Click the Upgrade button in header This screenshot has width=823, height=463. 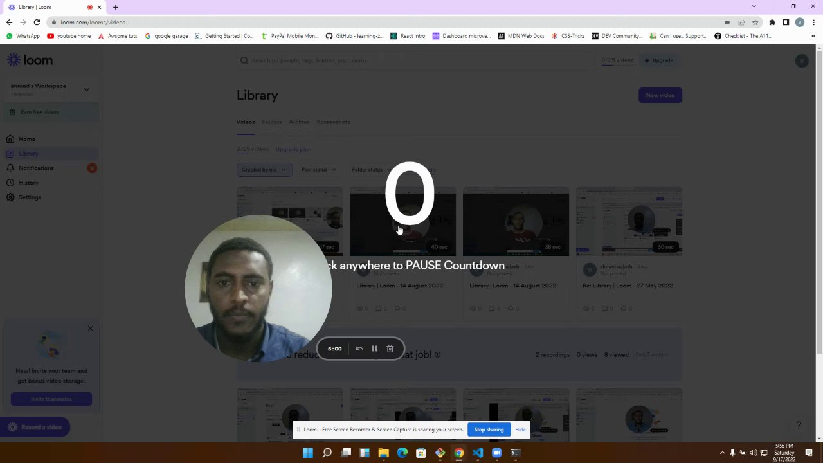660,60
